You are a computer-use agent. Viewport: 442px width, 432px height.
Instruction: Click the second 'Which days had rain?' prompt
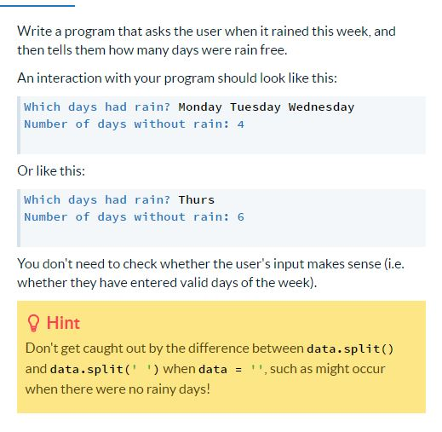pos(97,200)
